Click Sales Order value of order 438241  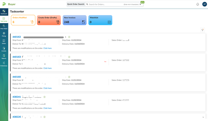pyautogui.click(x=126, y=100)
